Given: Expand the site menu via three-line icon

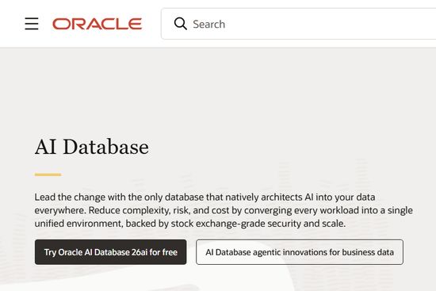Looking at the screenshot, I should pos(32,24).
